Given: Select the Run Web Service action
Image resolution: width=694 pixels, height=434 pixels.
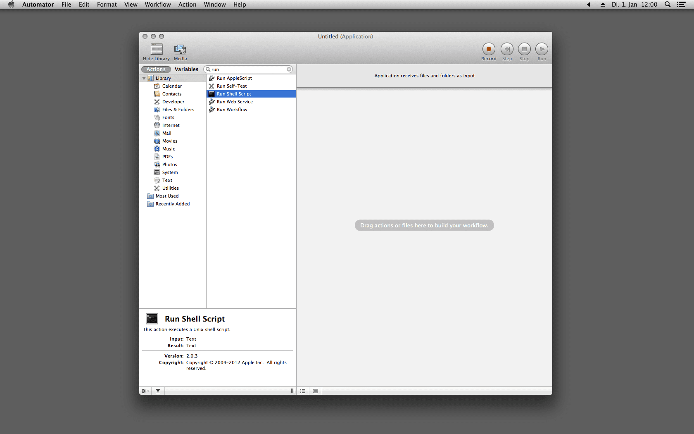Looking at the screenshot, I should [x=251, y=102].
